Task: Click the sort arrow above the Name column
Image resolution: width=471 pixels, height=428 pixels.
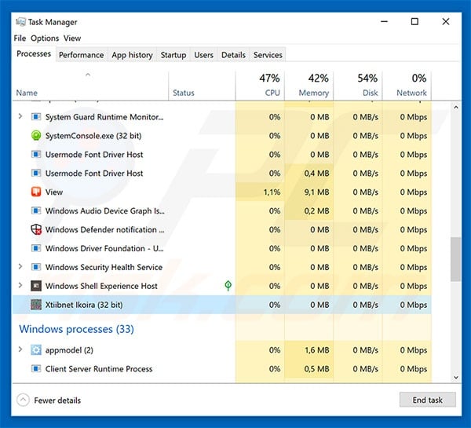Action: (88, 75)
